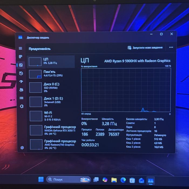The image size is (189, 189).
Task: Close the Task Manager window
Action: 171,34
